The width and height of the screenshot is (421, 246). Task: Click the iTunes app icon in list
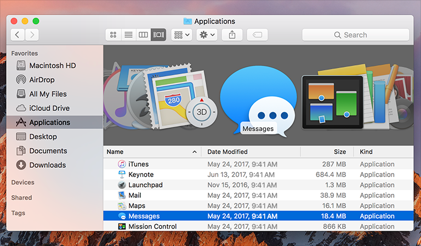click(x=122, y=164)
